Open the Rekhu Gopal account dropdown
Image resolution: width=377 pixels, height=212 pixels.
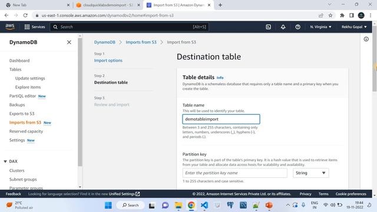coord(354,27)
